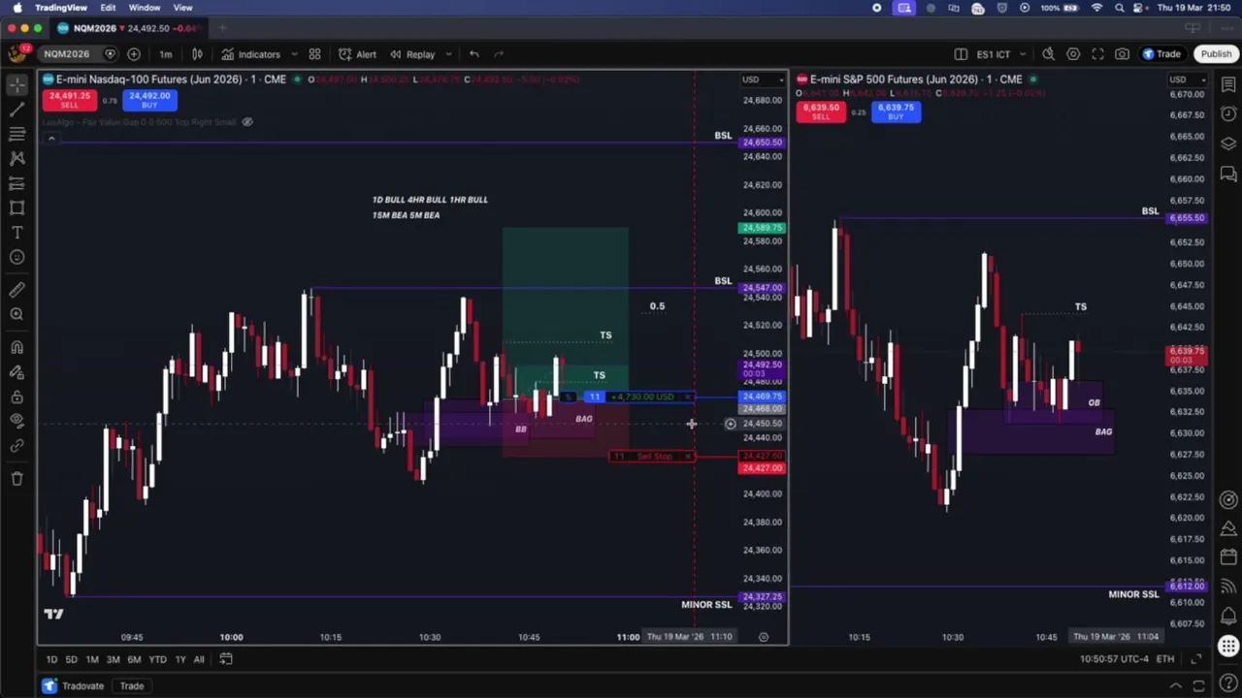The height and width of the screenshot is (698, 1242).
Task: Undo the last chart action
Action: pyautogui.click(x=474, y=54)
